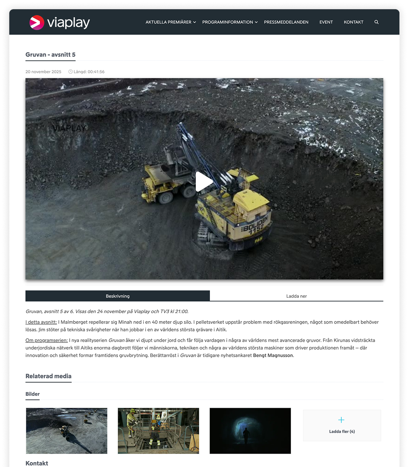This screenshot has width=409, height=467.
Task: Click the bold name Bengt Magnusson
Action: click(x=273, y=355)
